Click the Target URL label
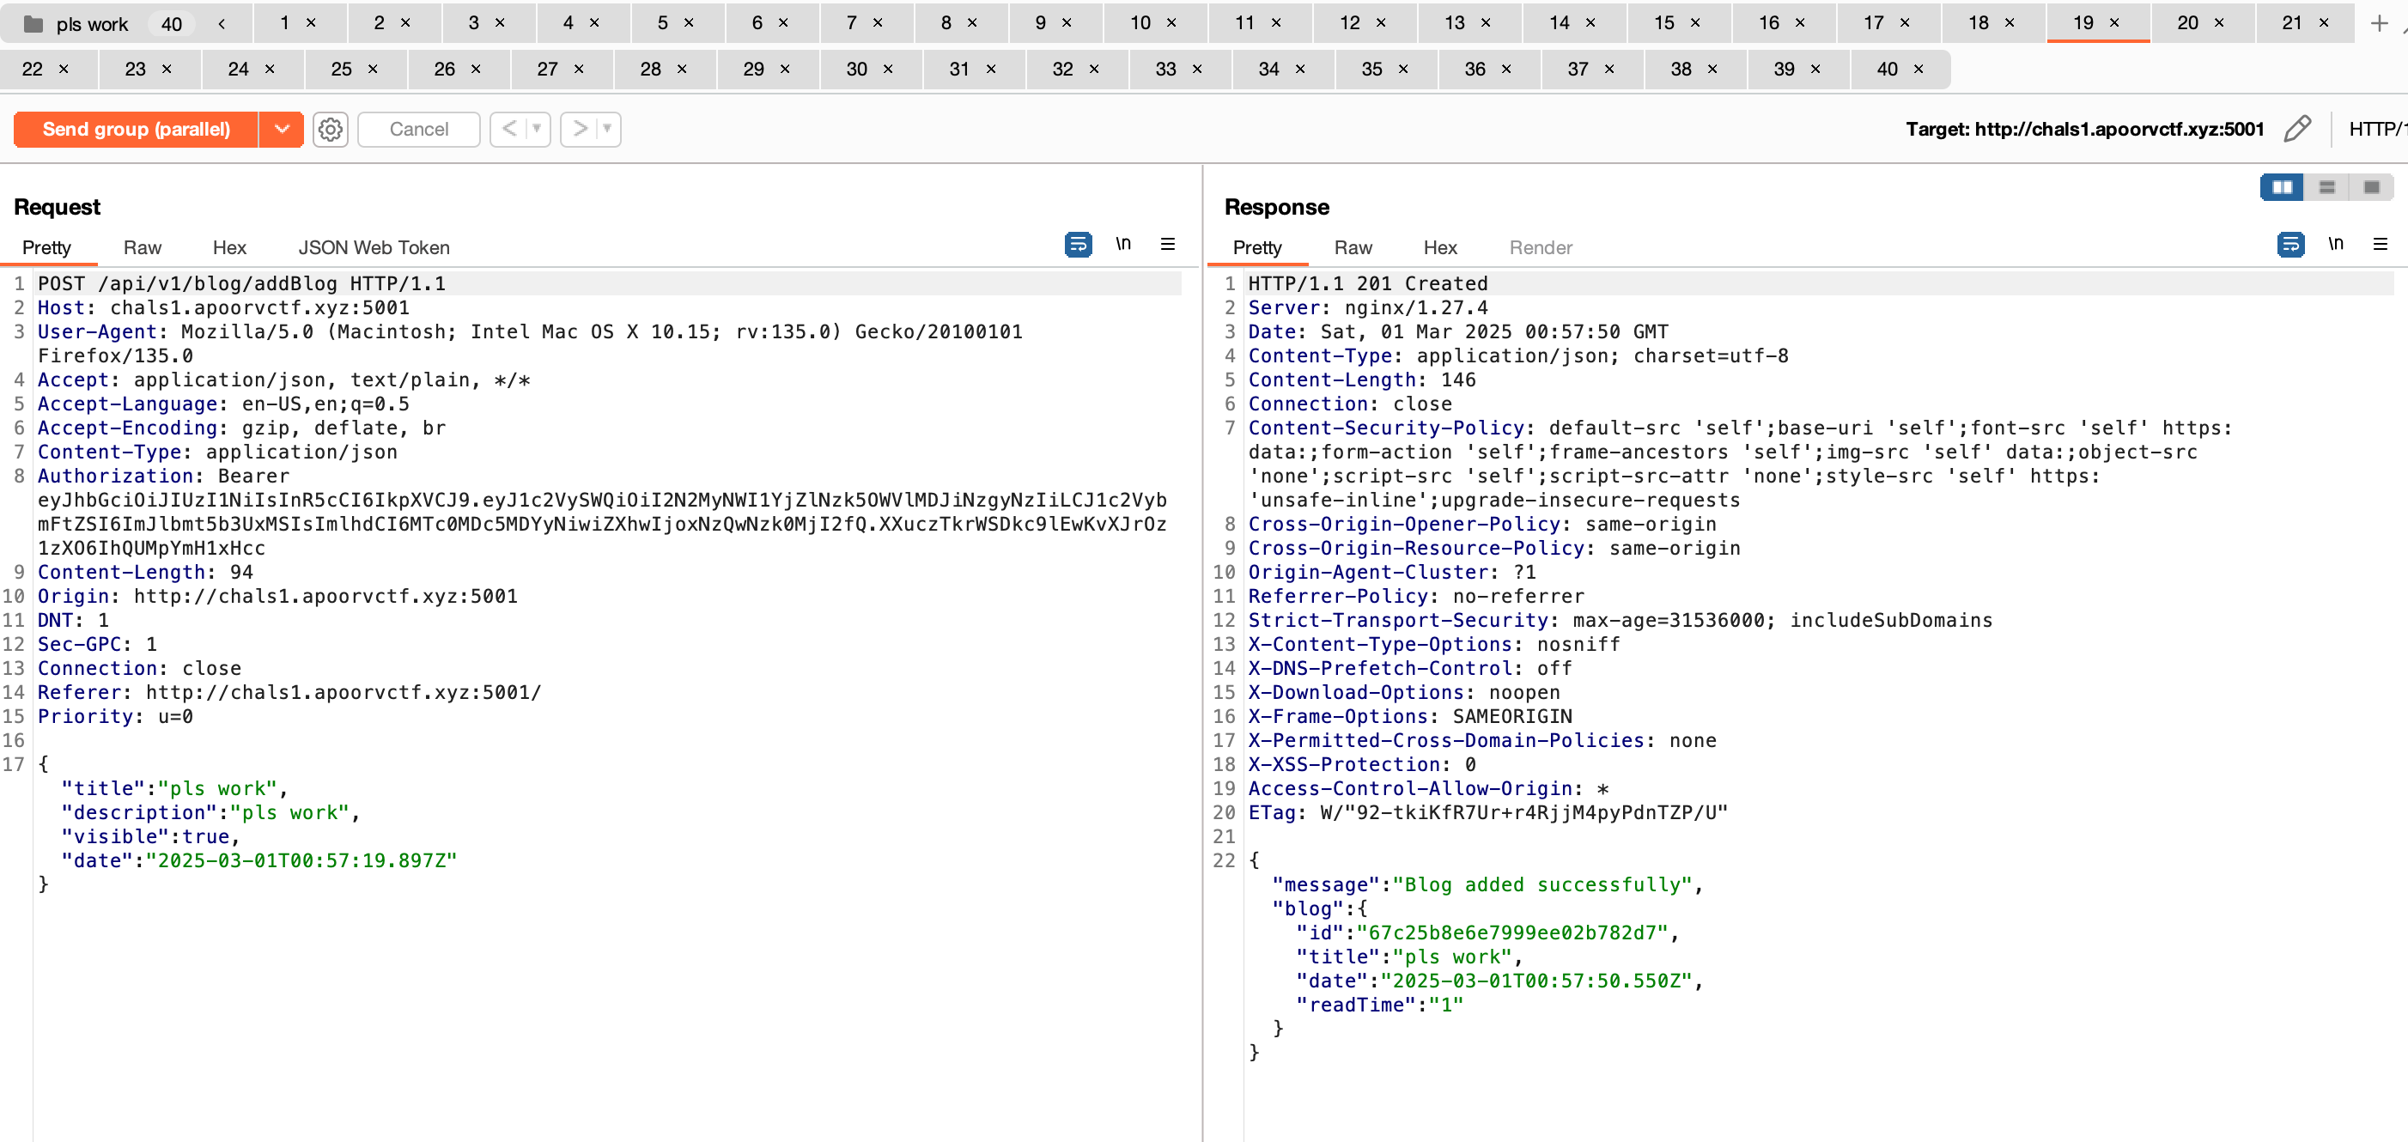Image resolution: width=2408 pixels, height=1142 pixels. coord(2084,129)
